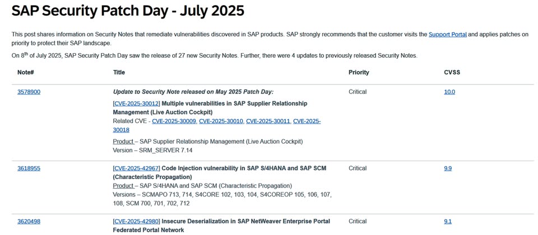Open Security Note 3620498
The image size is (538, 235).
click(29, 222)
